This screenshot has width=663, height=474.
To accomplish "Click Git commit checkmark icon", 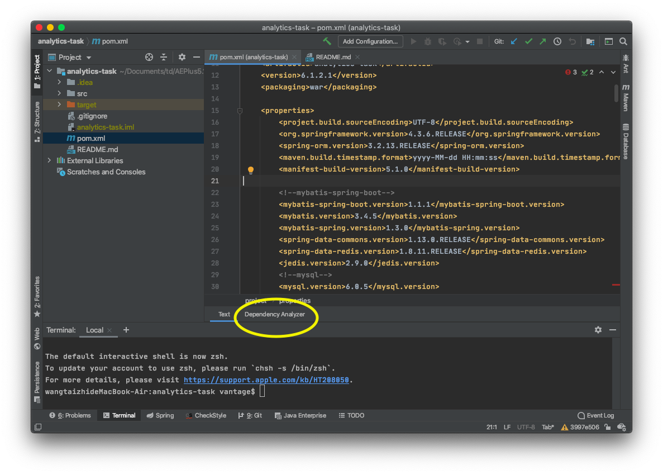I will tap(528, 41).
